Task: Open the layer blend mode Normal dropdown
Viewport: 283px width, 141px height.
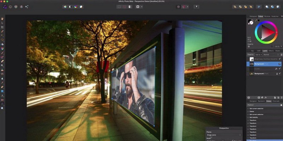Action: tap(271, 55)
